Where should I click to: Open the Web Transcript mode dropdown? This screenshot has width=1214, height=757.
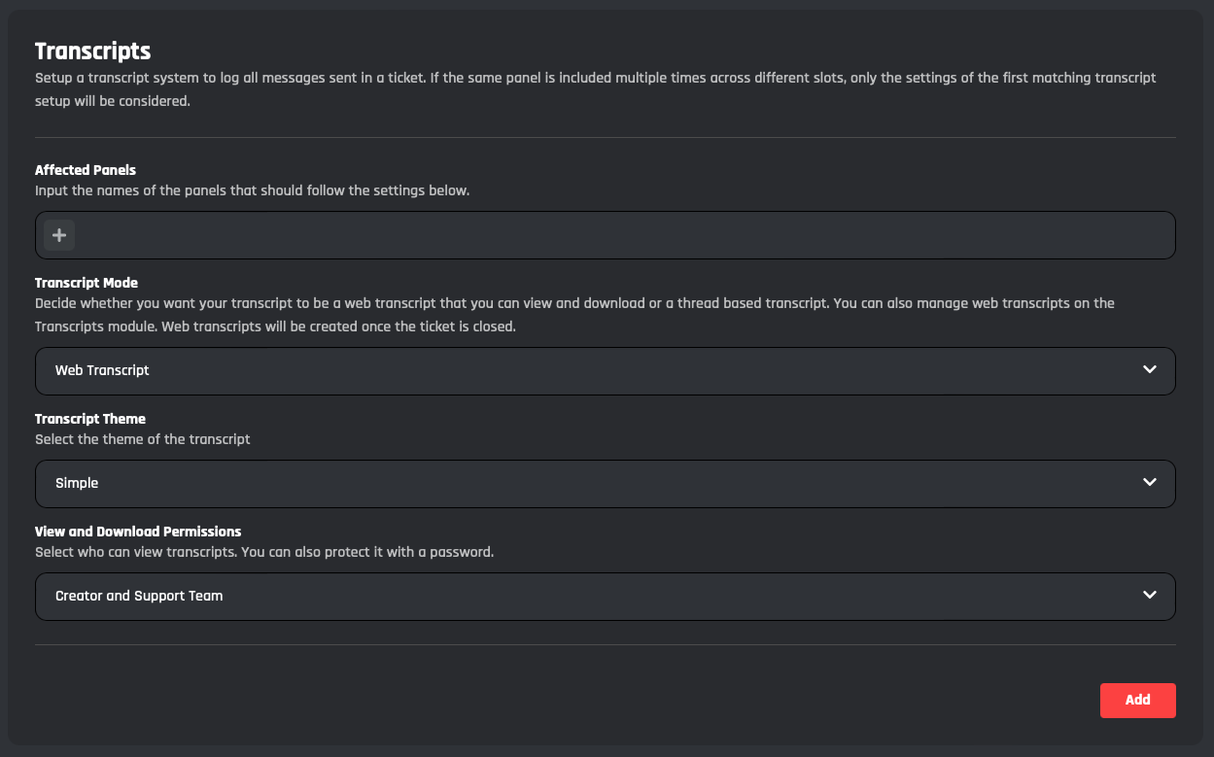pyautogui.click(x=603, y=370)
